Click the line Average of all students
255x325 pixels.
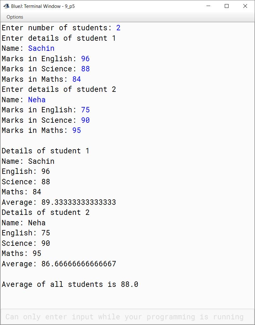(x=70, y=284)
